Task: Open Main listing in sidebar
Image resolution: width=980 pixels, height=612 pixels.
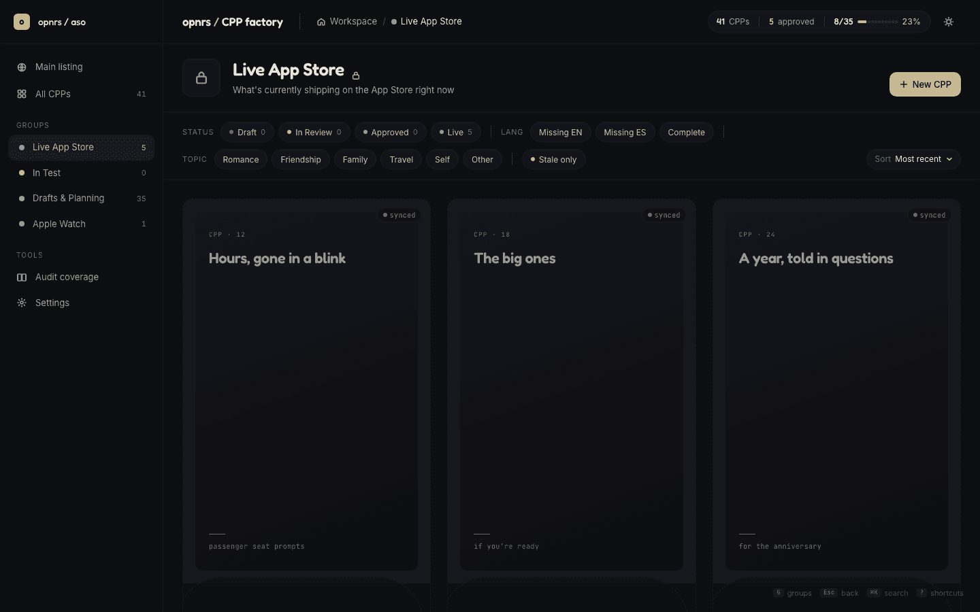Action: (82, 67)
